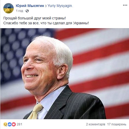Image resolution: width=129 pixels, height=129 pixels.
Task: Open the post photo in viewer
Action: pyautogui.click(x=65, y=74)
